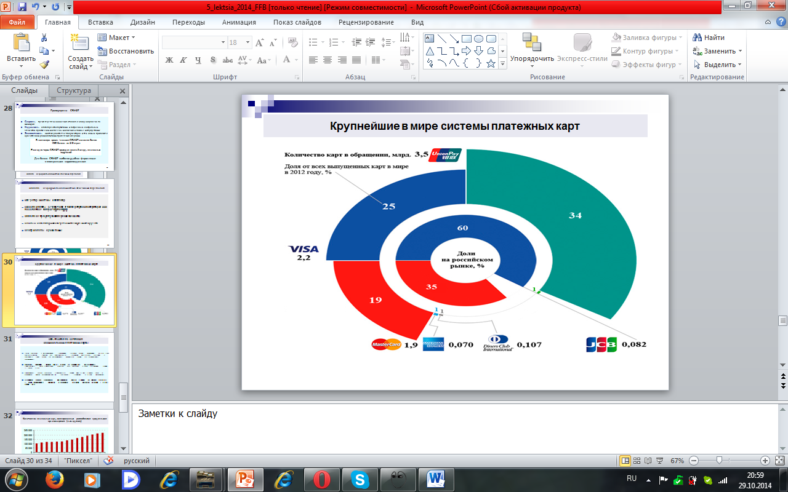Open PowerPoint help question mark
Viewport: 788px width, 492px height.
coord(781,22)
